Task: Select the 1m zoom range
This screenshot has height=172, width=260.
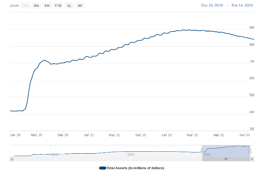Action: click(25, 6)
